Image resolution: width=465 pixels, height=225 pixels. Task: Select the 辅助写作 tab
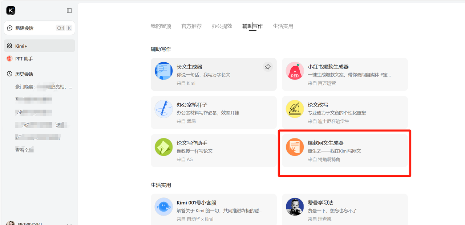(252, 26)
